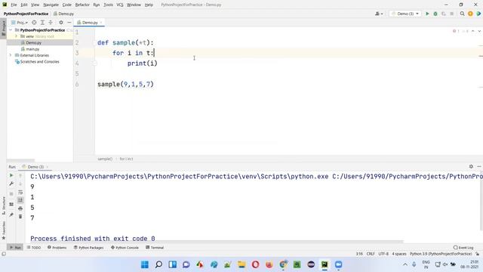Screen dimensions: 483x272
Task: Open the Problems tool window
Action: (57, 247)
